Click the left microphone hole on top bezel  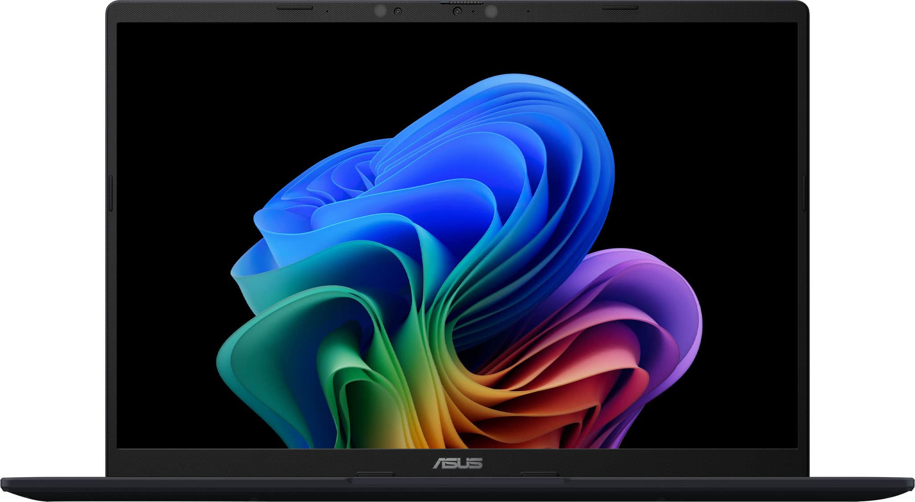click(x=327, y=11)
